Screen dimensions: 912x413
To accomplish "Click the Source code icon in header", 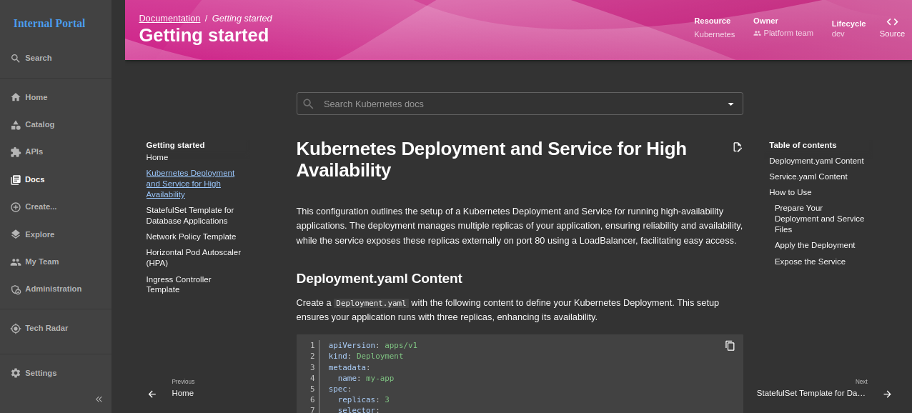I will (x=892, y=22).
